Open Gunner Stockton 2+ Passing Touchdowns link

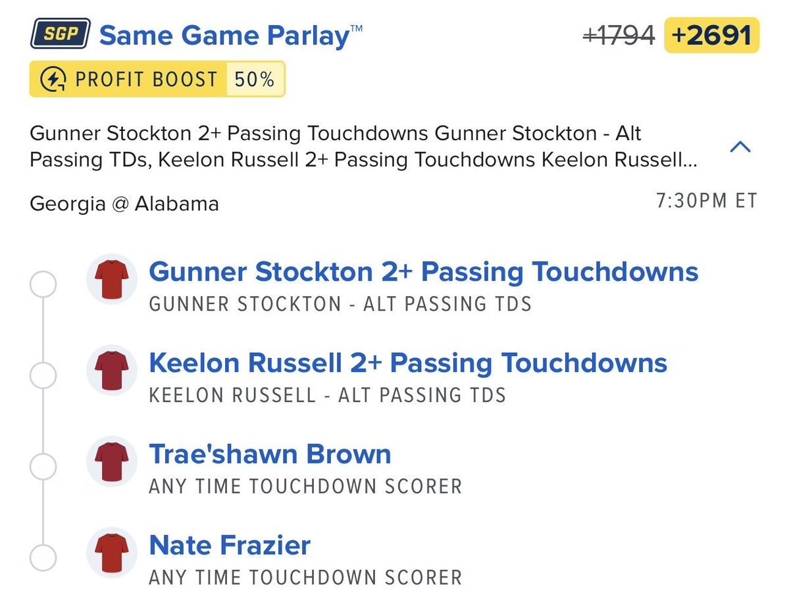(423, 273)
